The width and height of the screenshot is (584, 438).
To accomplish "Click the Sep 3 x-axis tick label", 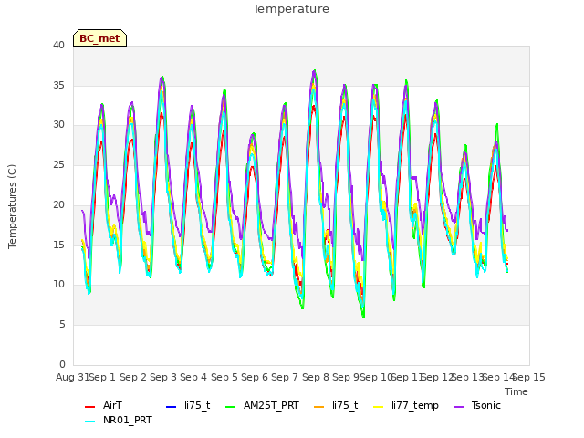I will tap(163, 377).
